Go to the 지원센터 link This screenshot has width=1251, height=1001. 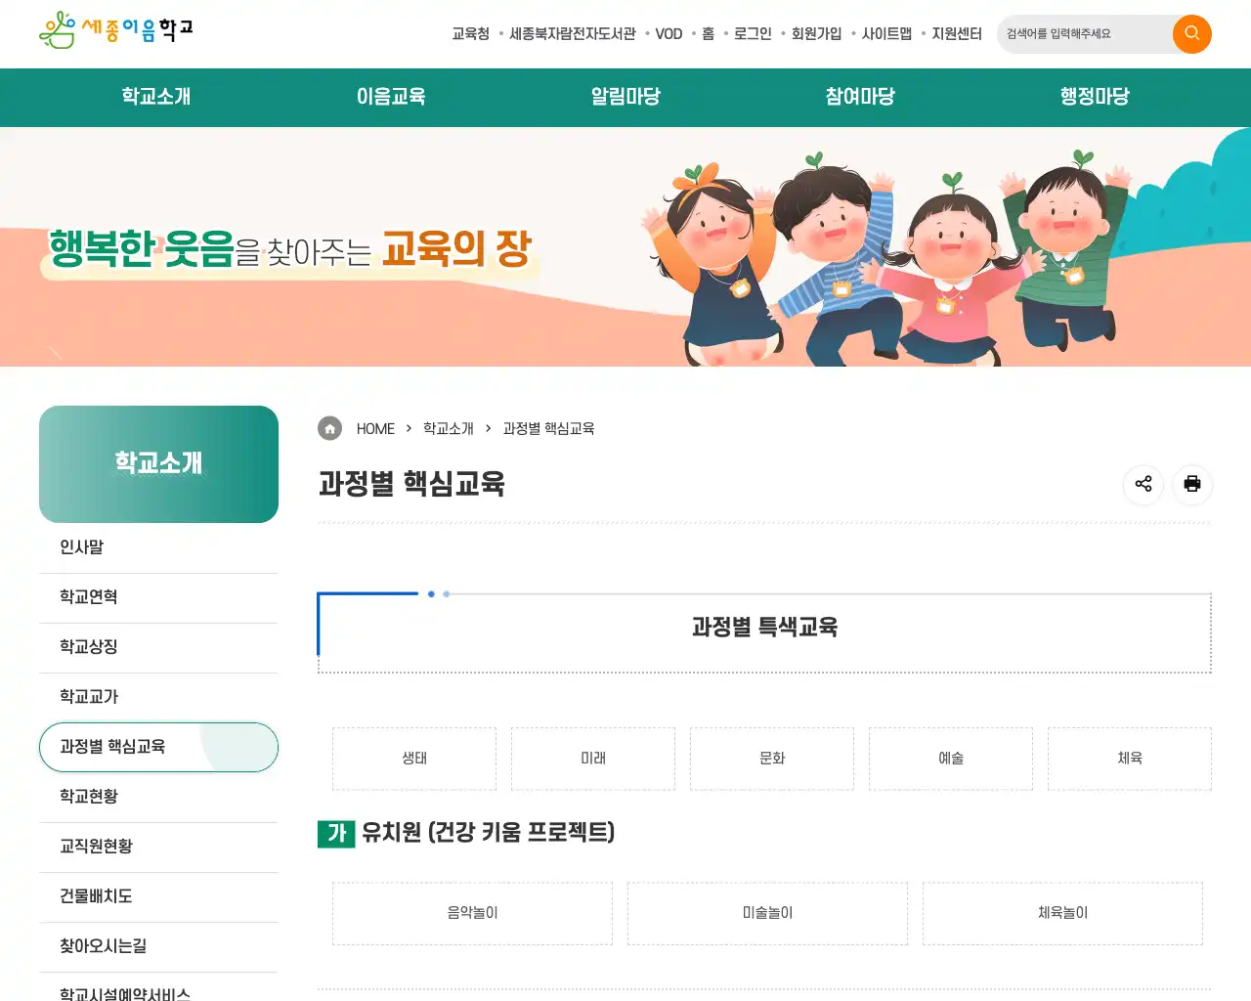[957, 34]
